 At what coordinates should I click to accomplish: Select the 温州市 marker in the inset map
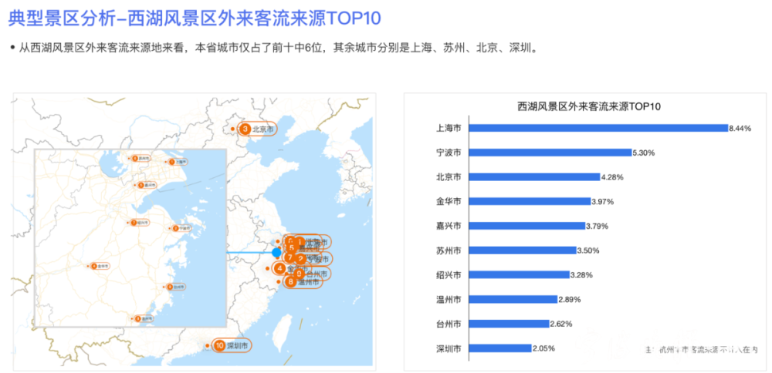(x=144, y=318)
